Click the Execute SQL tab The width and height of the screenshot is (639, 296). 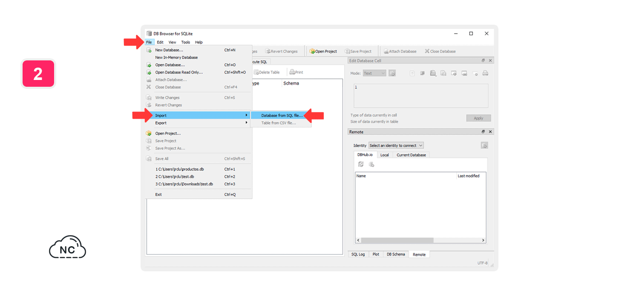pos(260,62)
